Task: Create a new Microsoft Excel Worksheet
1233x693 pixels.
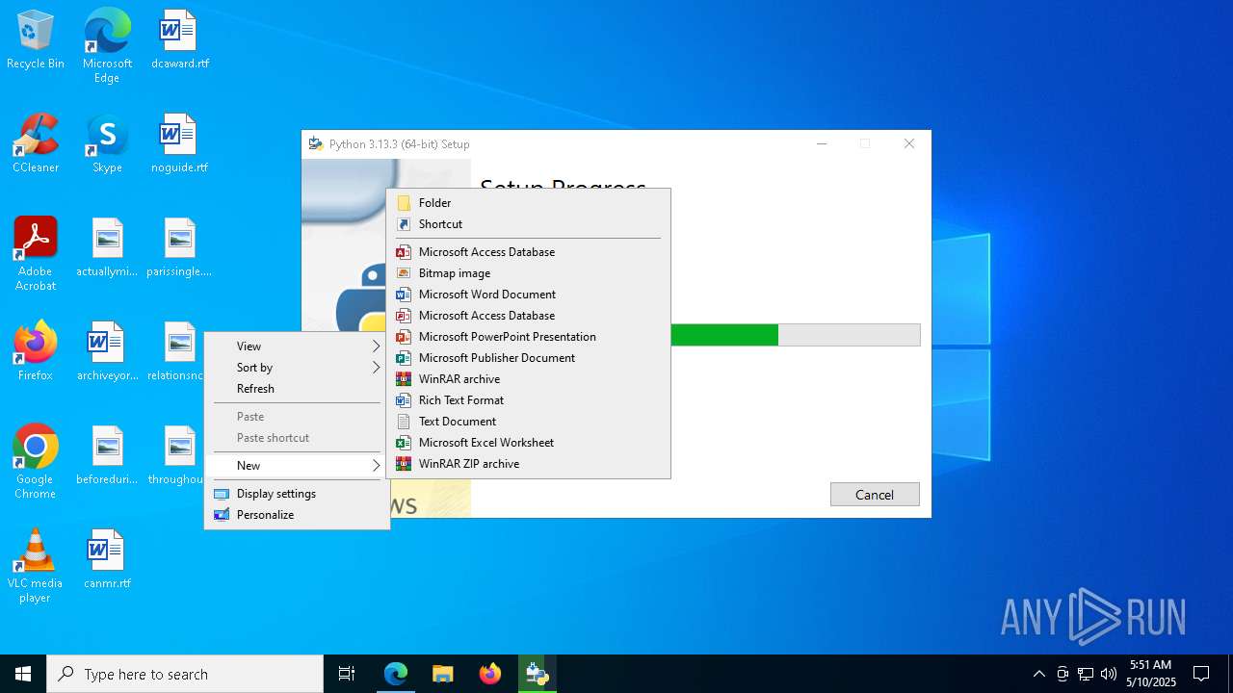Action: pyautogui.click(x=528, y=443)
